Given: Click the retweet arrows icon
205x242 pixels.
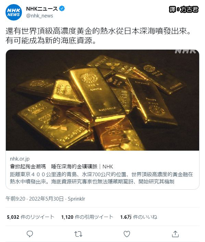Looking at the screenshot, I should 78,234.
